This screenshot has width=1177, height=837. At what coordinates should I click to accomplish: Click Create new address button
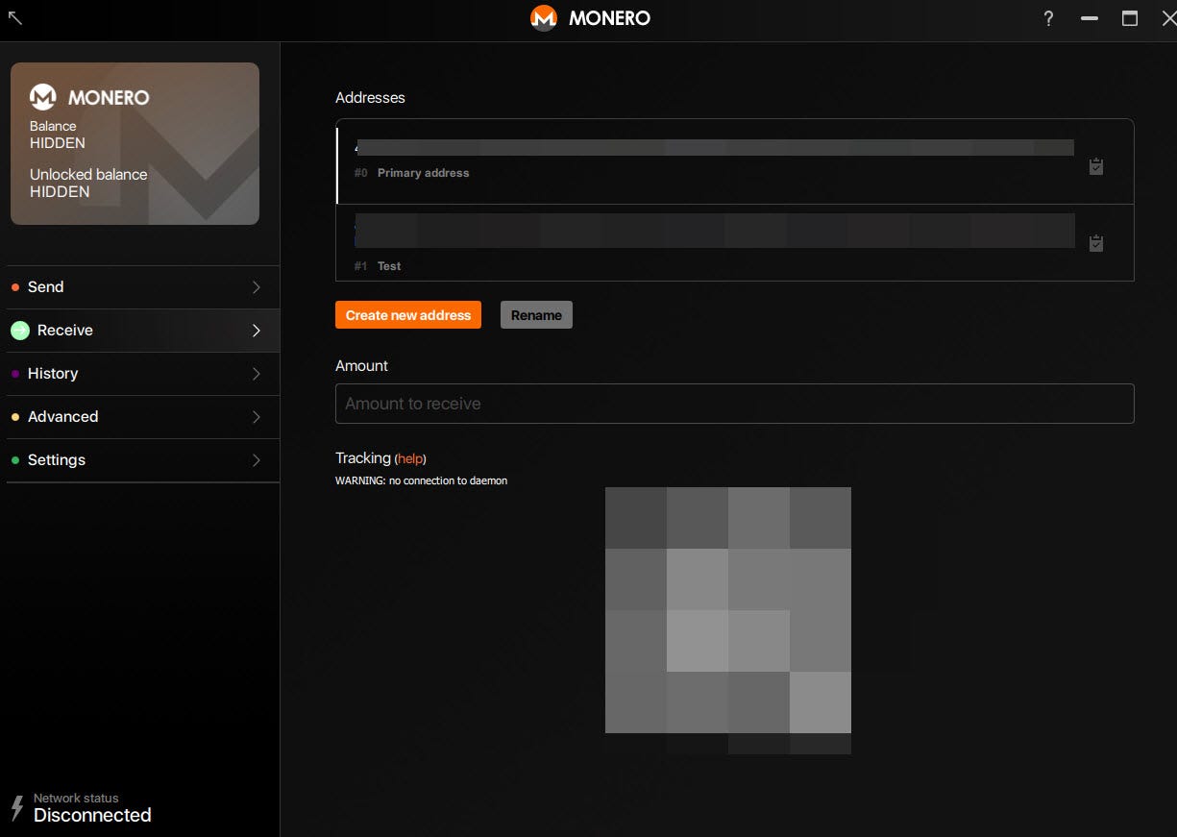click(x=408, y=315)
